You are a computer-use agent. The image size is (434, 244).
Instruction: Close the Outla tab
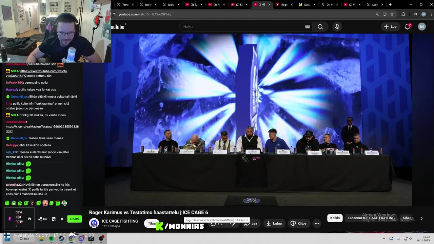[x=315, y=5]
